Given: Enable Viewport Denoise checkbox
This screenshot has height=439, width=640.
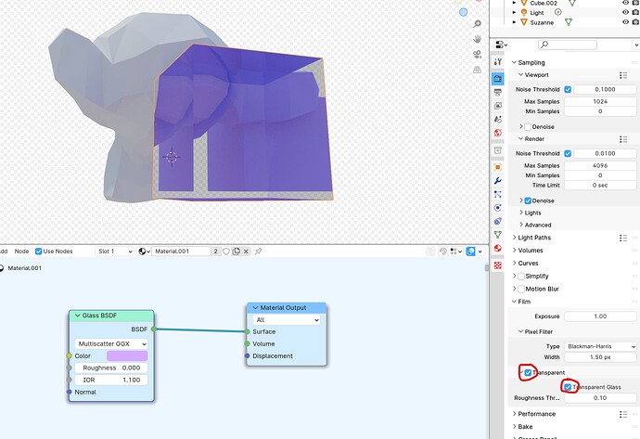Looking at the screenshot, I should pyautogui.click(x=528, y=127).
